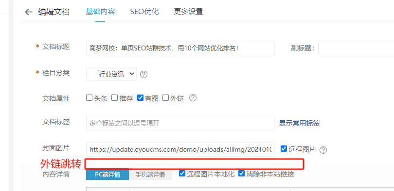Switch to 手机端详情 content tab
The width and height of the screenshot is (394, 191).
(x=150, y=175)
